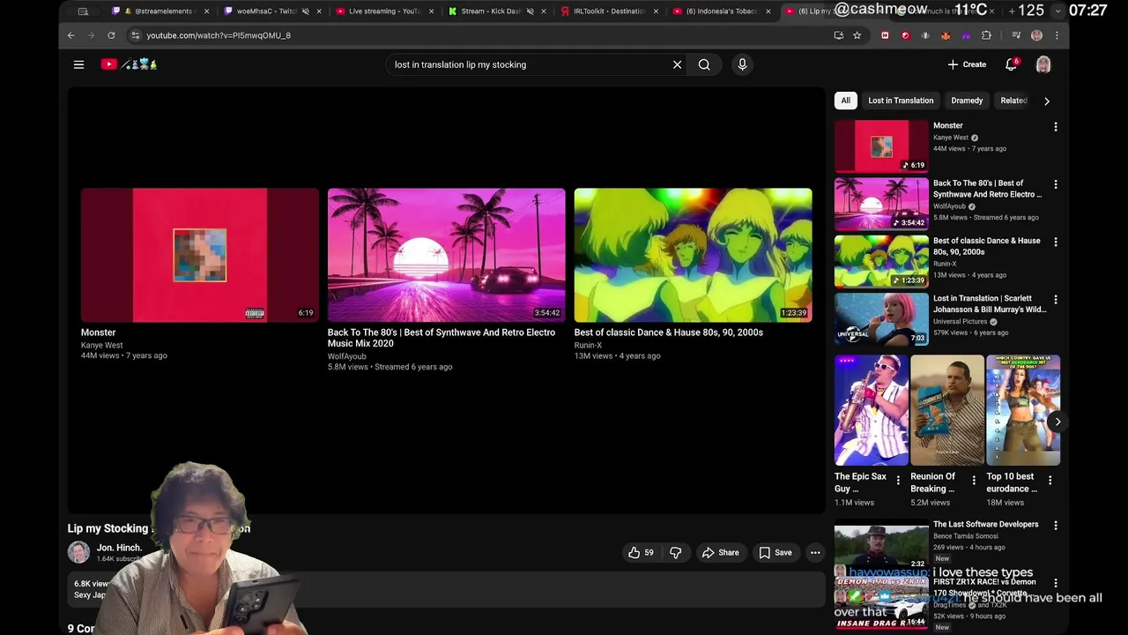Open options for The Epic Sax Guy short
This screenshot has height=635, width=1128.
pos(898,481)
